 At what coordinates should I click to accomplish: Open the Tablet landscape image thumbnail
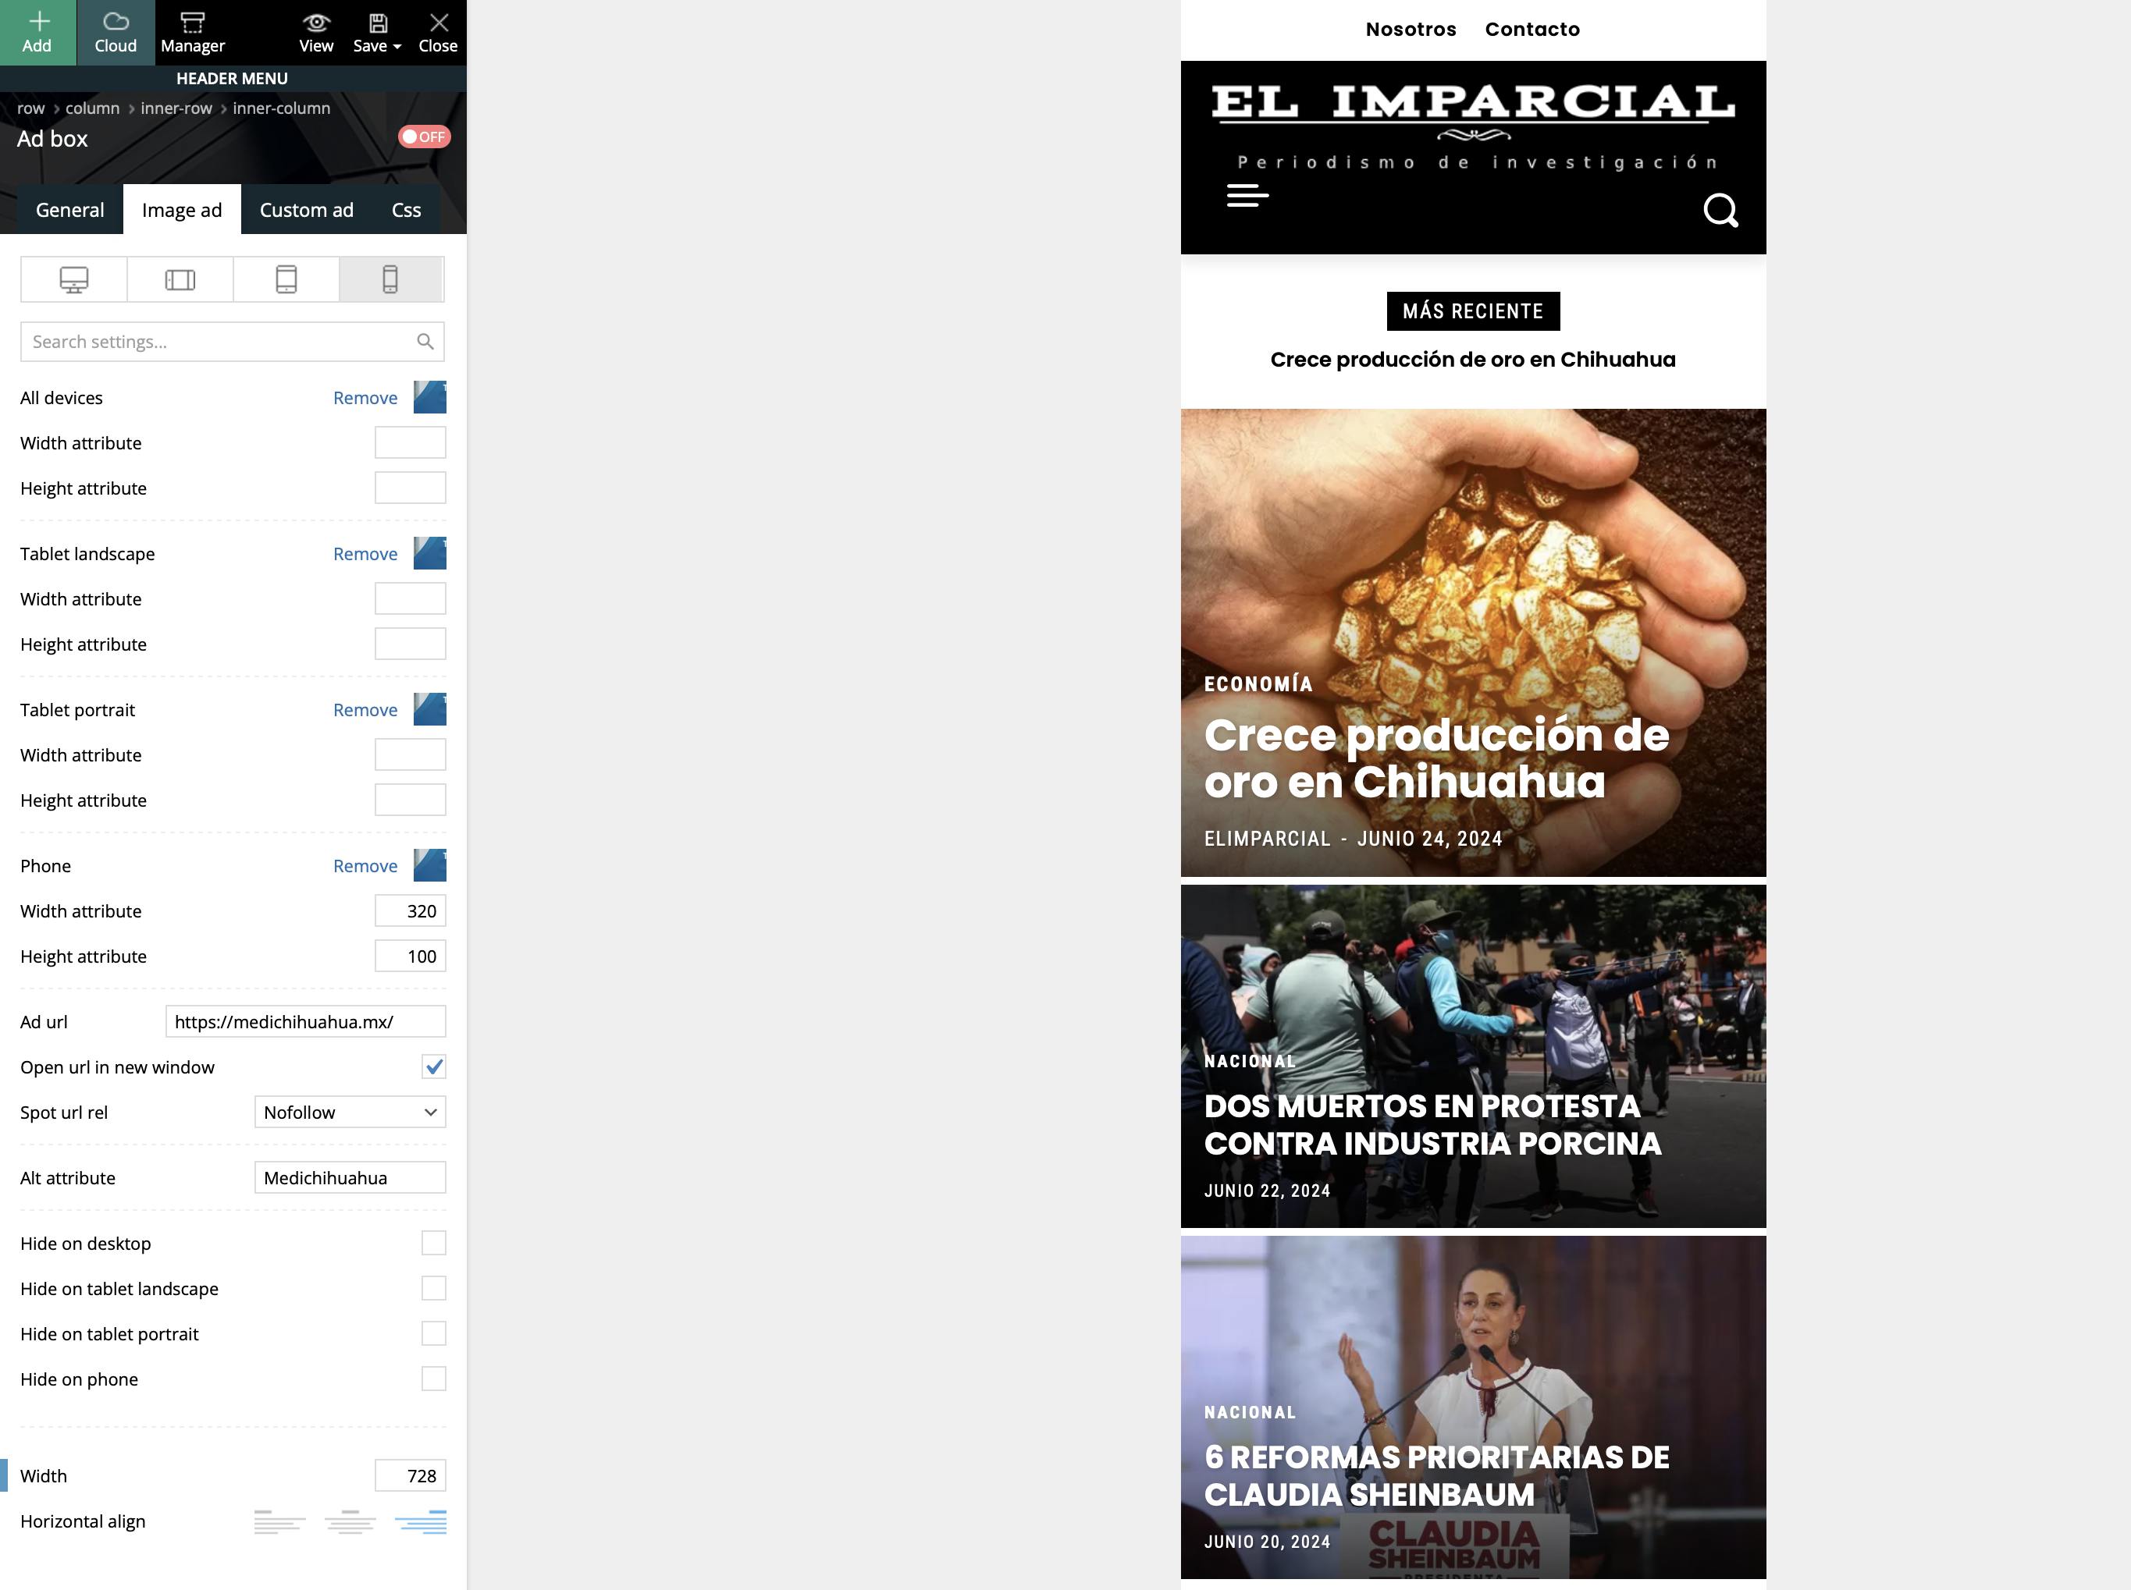430,553
